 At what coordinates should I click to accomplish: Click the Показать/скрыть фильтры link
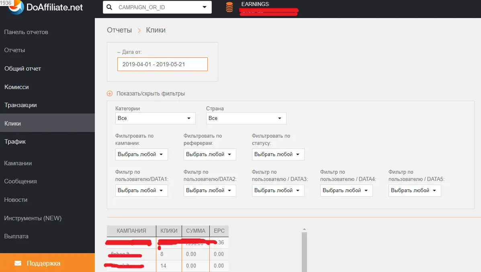coord(150,93)
